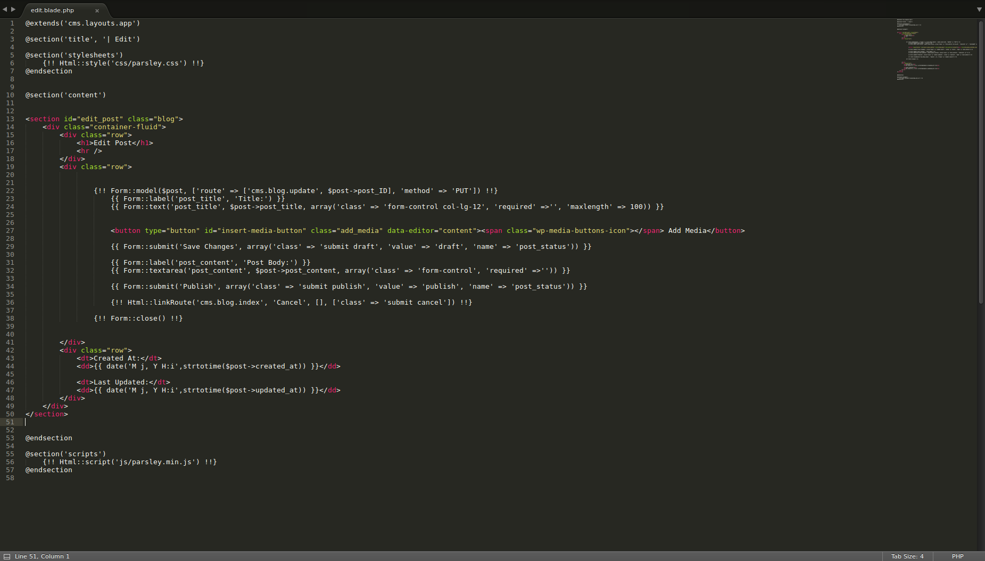Viewport: 985px width, 561px height.
Task: Click the Form::close() line
Action: (138, 319)
